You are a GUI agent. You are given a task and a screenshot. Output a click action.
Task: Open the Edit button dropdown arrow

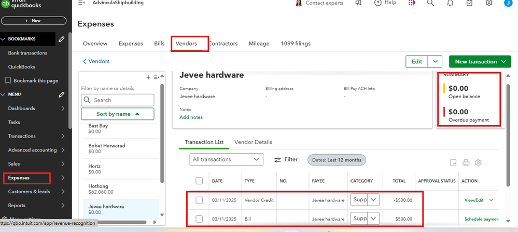435,61
